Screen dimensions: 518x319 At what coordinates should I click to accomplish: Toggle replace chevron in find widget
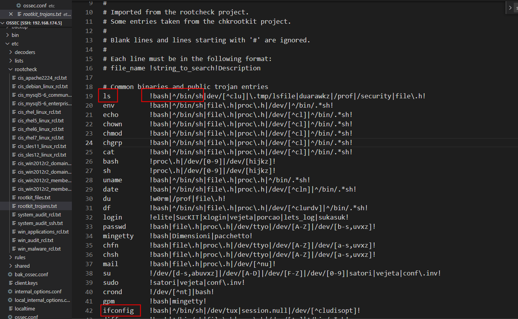tap(511, 7)
